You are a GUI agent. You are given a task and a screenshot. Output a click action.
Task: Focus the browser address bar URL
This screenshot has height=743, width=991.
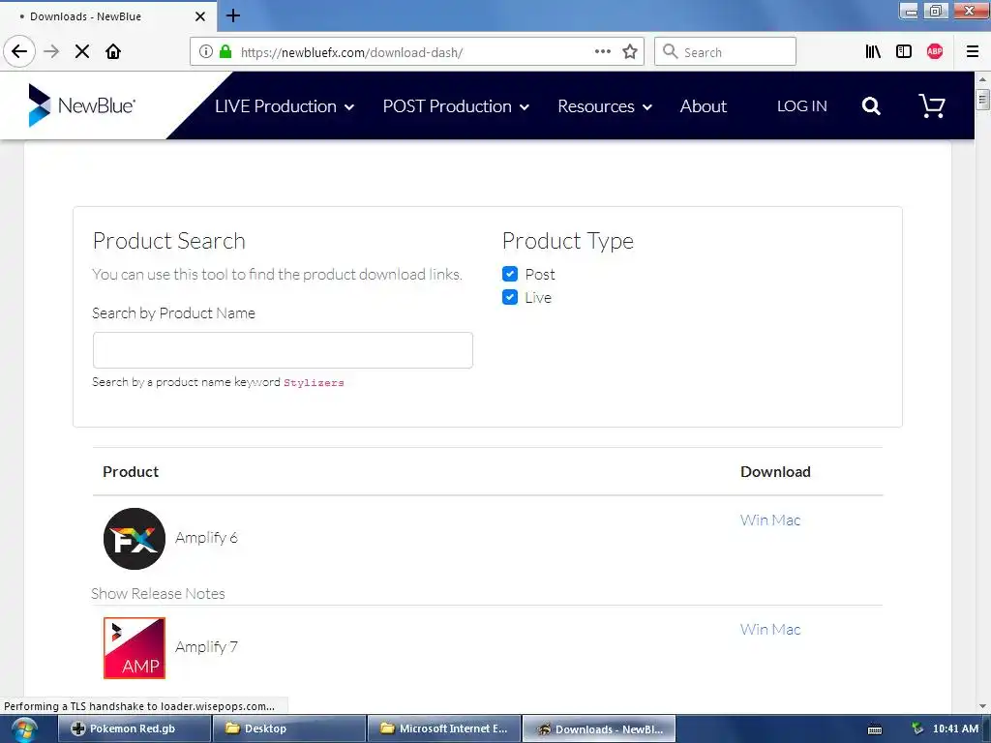[350, 52]
